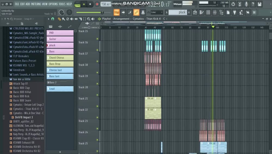Click the question mark help icon
The height and width of the screenshot is (154, 272).
pyautogui.click(x=253, y=4)
